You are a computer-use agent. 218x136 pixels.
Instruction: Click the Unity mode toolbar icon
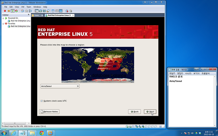click(48, 11)
